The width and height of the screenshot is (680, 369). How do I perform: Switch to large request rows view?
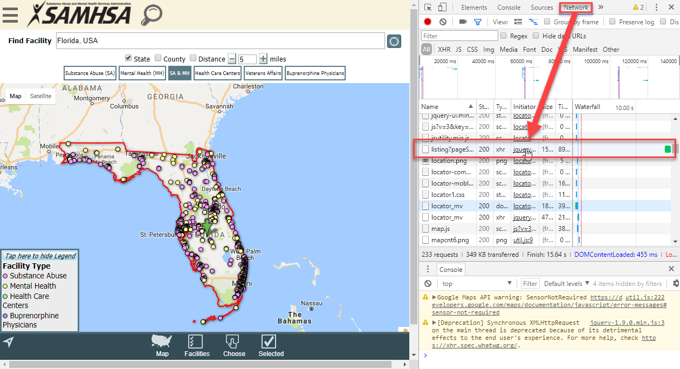[518, 22]
